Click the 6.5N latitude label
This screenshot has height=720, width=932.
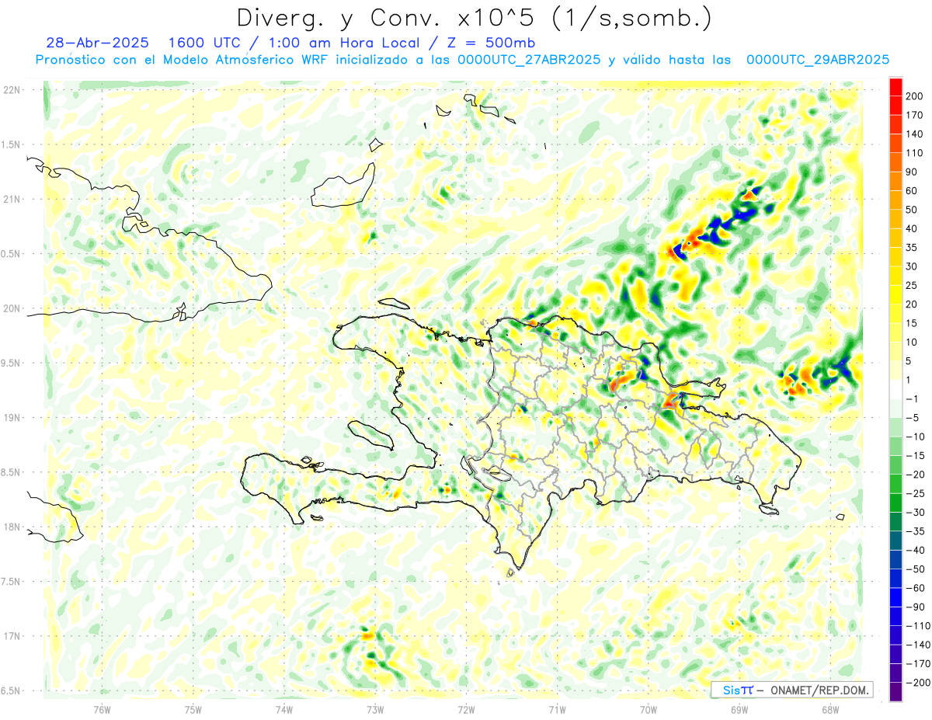(11, 690)
